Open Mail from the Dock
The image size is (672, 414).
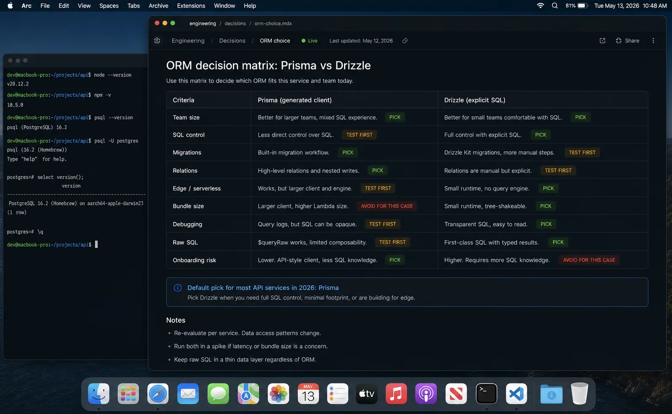tap(188, 394)
